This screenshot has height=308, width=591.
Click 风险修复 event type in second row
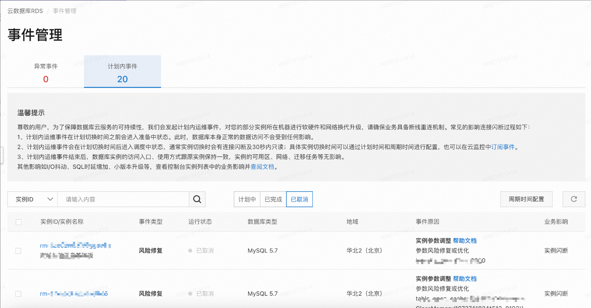pyautogui.click(x=151, y=294)
